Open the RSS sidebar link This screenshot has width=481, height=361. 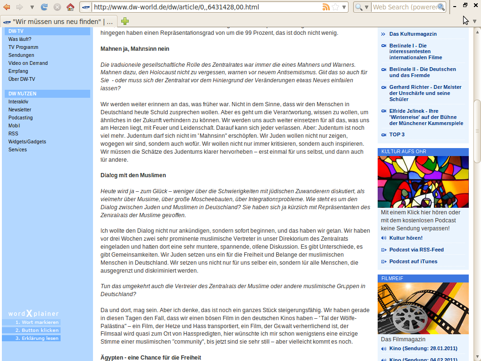click(13, 134)
